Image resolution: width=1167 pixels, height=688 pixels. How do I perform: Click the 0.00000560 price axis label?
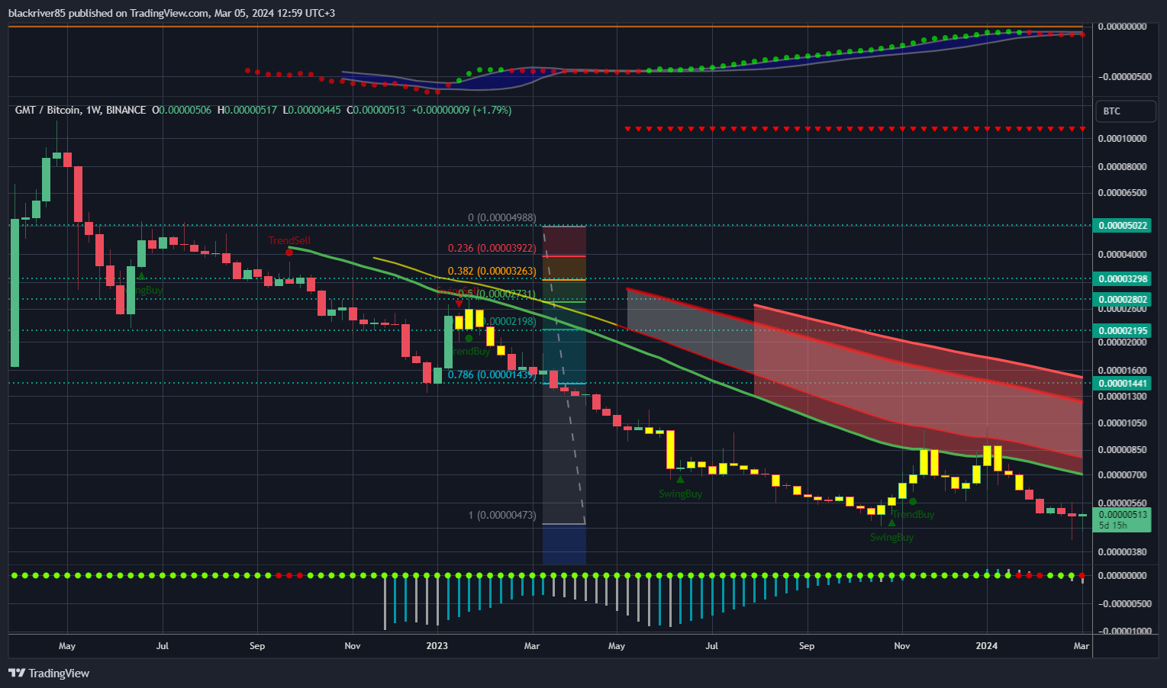point(1122,503)
